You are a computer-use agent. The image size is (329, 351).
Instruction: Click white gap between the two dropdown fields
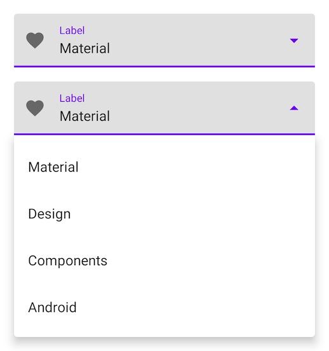164,74
